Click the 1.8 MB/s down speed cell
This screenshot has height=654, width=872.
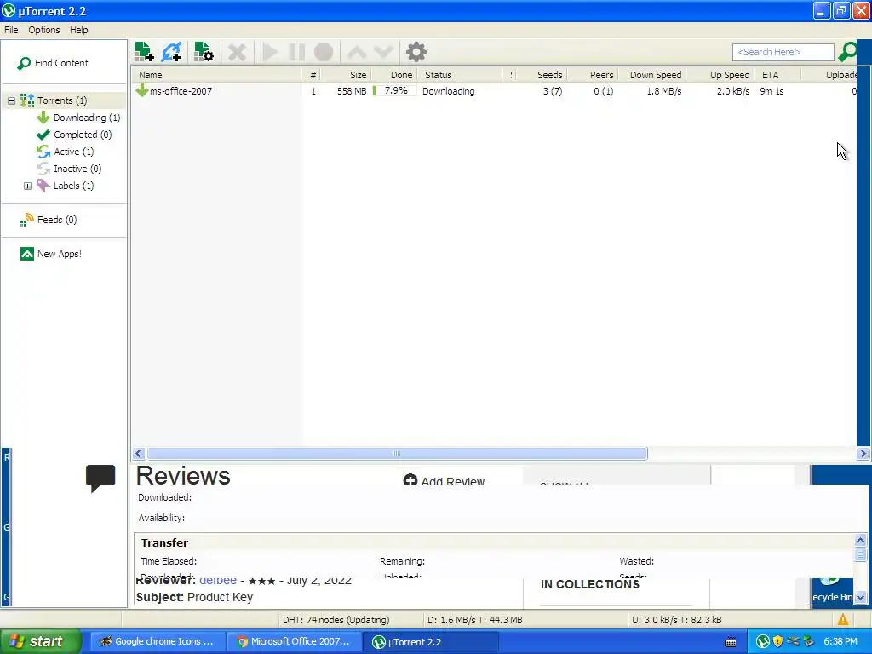[663, 91]
